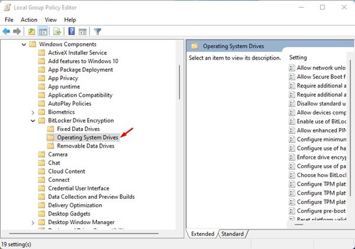Select AutoPlay Policies in tree
The image size is (355, 249).
(69, 104)
